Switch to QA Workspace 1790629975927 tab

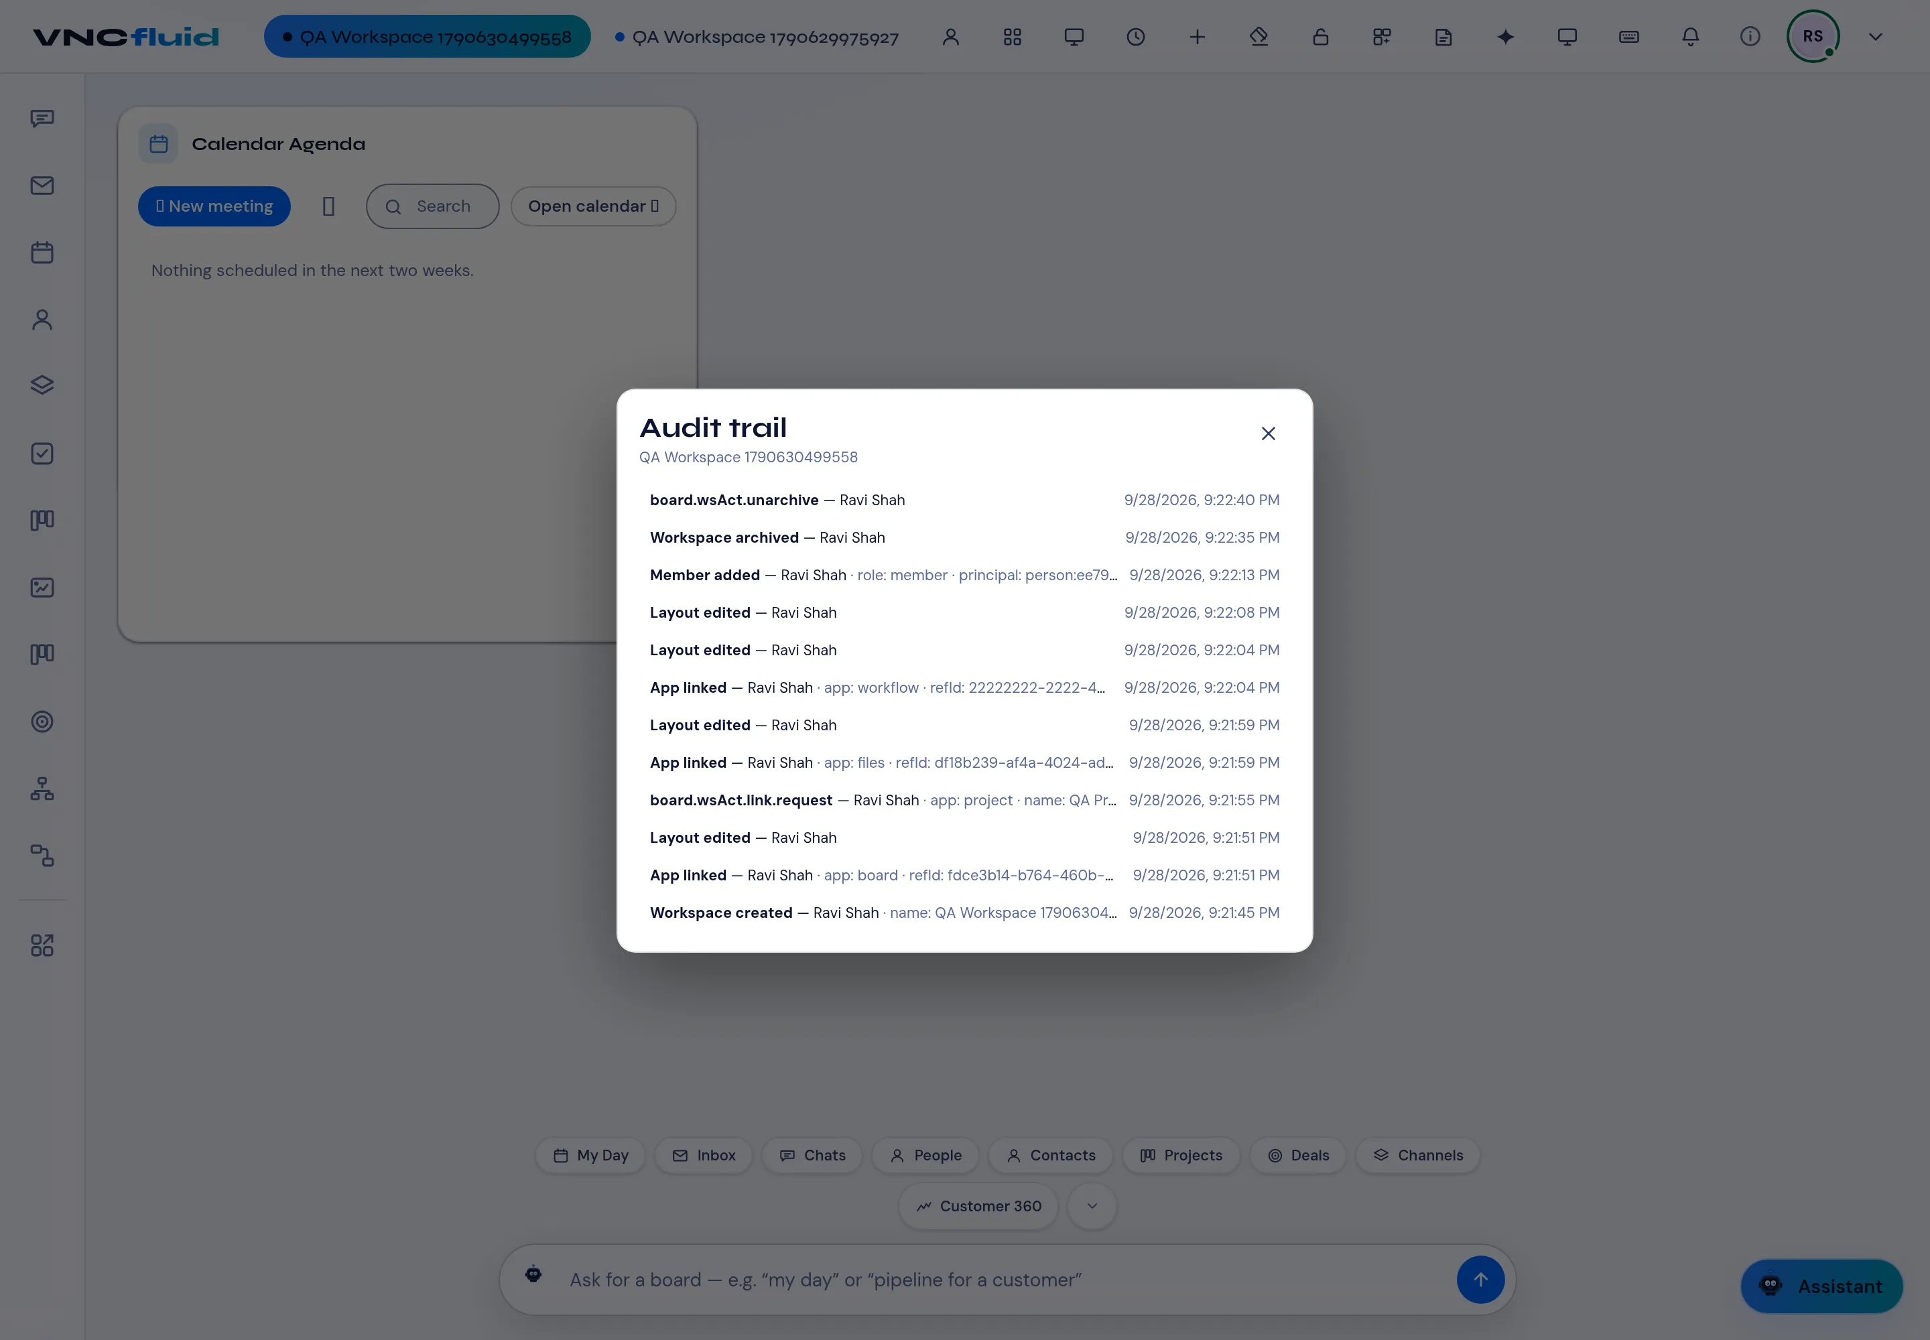click(757, 37)
